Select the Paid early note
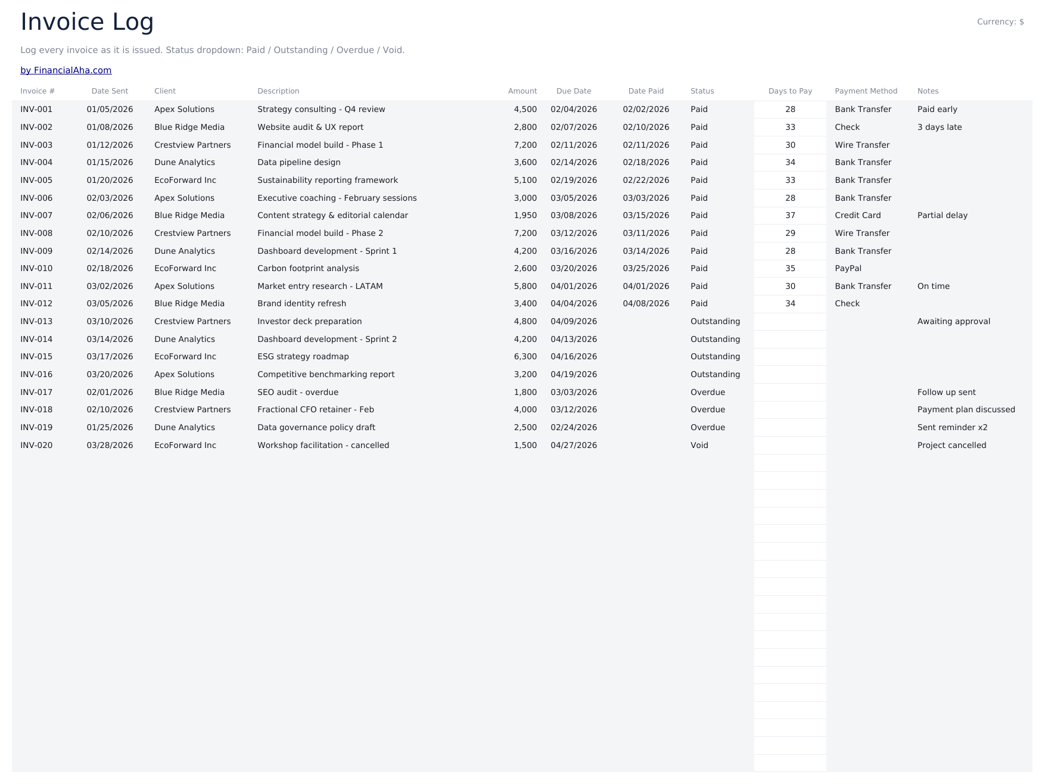The height and width of the screenshot is (784, 1045). tap(937, 110)
